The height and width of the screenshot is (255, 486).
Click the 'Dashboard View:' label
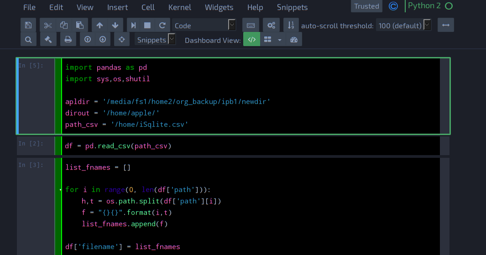pos(213,40)
